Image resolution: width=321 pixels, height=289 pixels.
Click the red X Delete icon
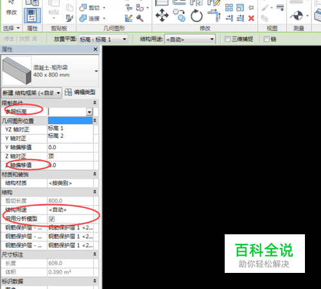click(251, 18)
